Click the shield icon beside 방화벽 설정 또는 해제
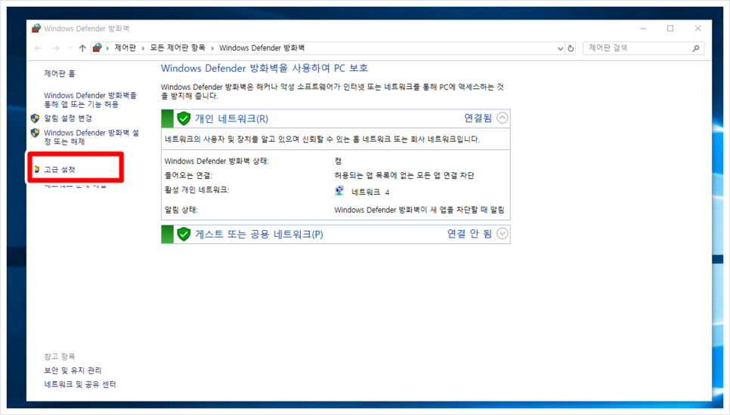This screenshot has width=730, height=415. coord(35,133)
